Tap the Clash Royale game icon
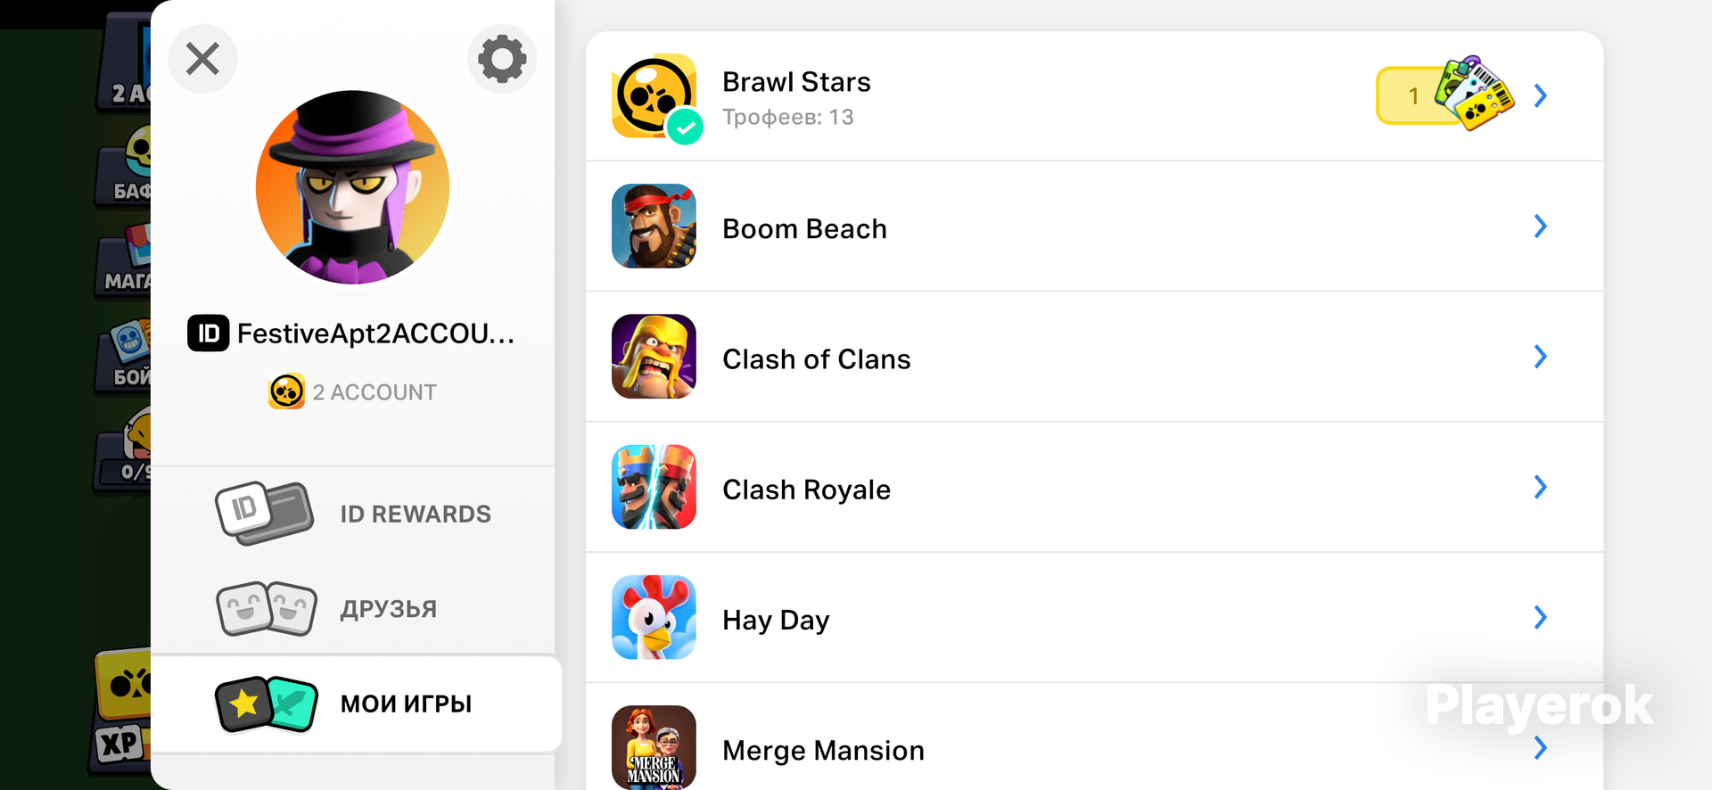The width and height of the screenshot is (1712, 790). click(654, 487)
